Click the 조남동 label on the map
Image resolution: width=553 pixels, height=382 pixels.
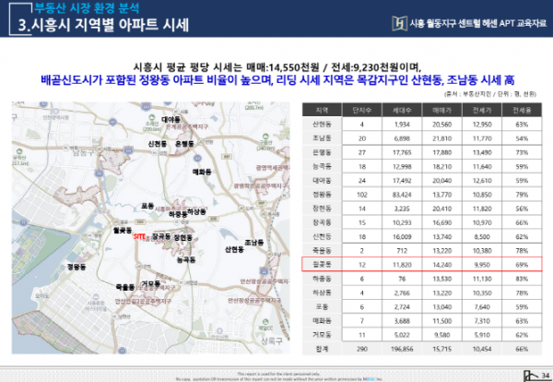(x=255, y=242)
